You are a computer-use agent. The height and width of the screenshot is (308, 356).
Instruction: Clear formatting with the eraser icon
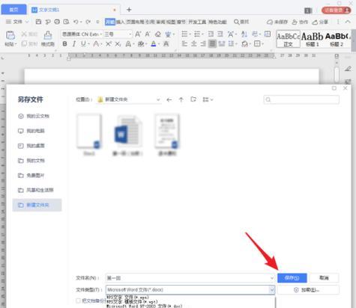pos(158,34)
